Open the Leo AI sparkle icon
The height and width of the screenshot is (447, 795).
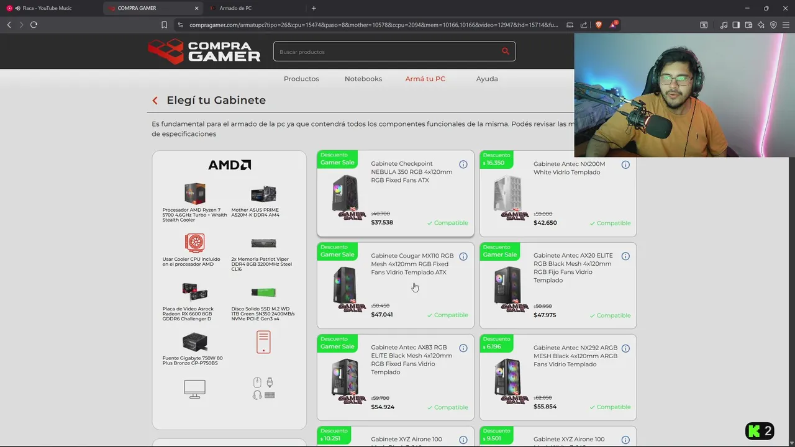pos(761,25)
